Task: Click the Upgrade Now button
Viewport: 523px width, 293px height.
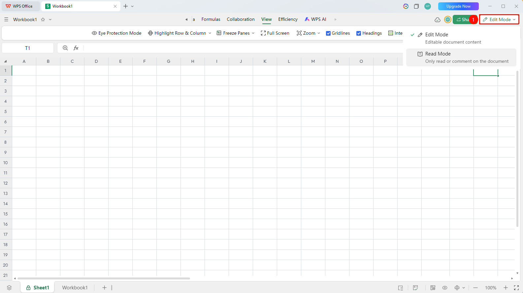Action: pos(458,6)
